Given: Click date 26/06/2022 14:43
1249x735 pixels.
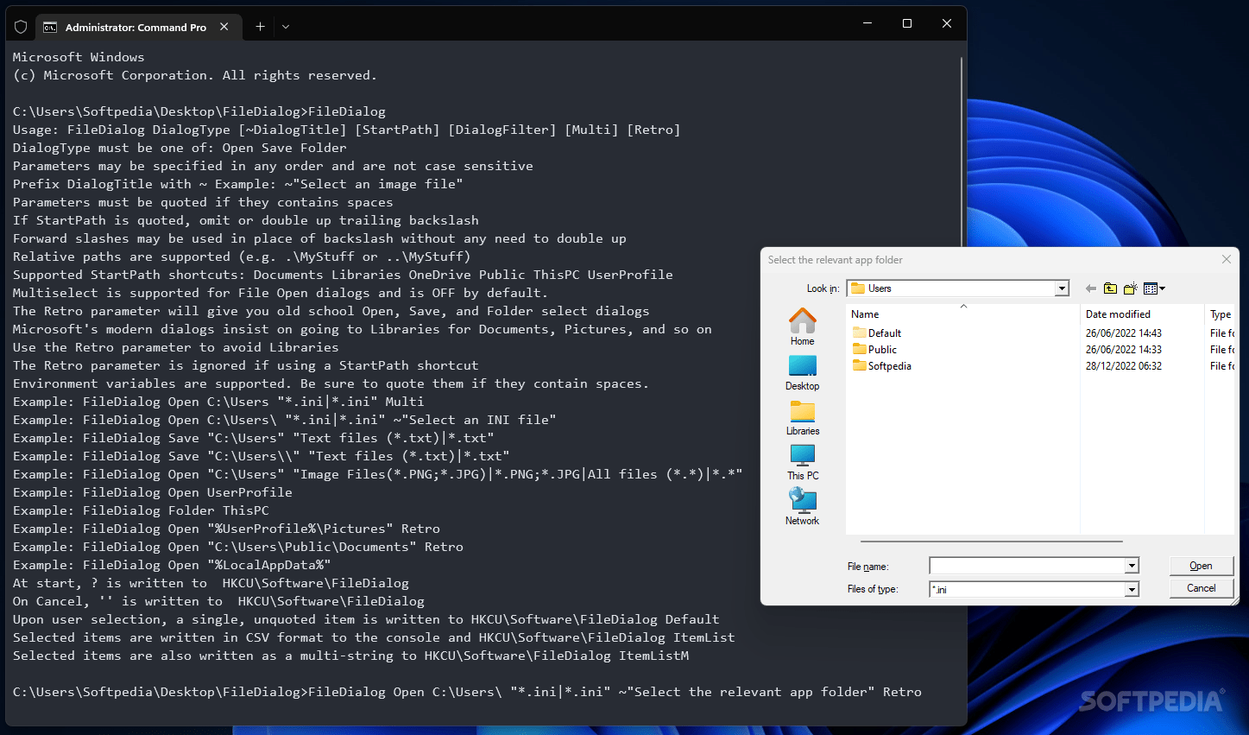Looking at the screenshot, I should (x=1124, y=333).
